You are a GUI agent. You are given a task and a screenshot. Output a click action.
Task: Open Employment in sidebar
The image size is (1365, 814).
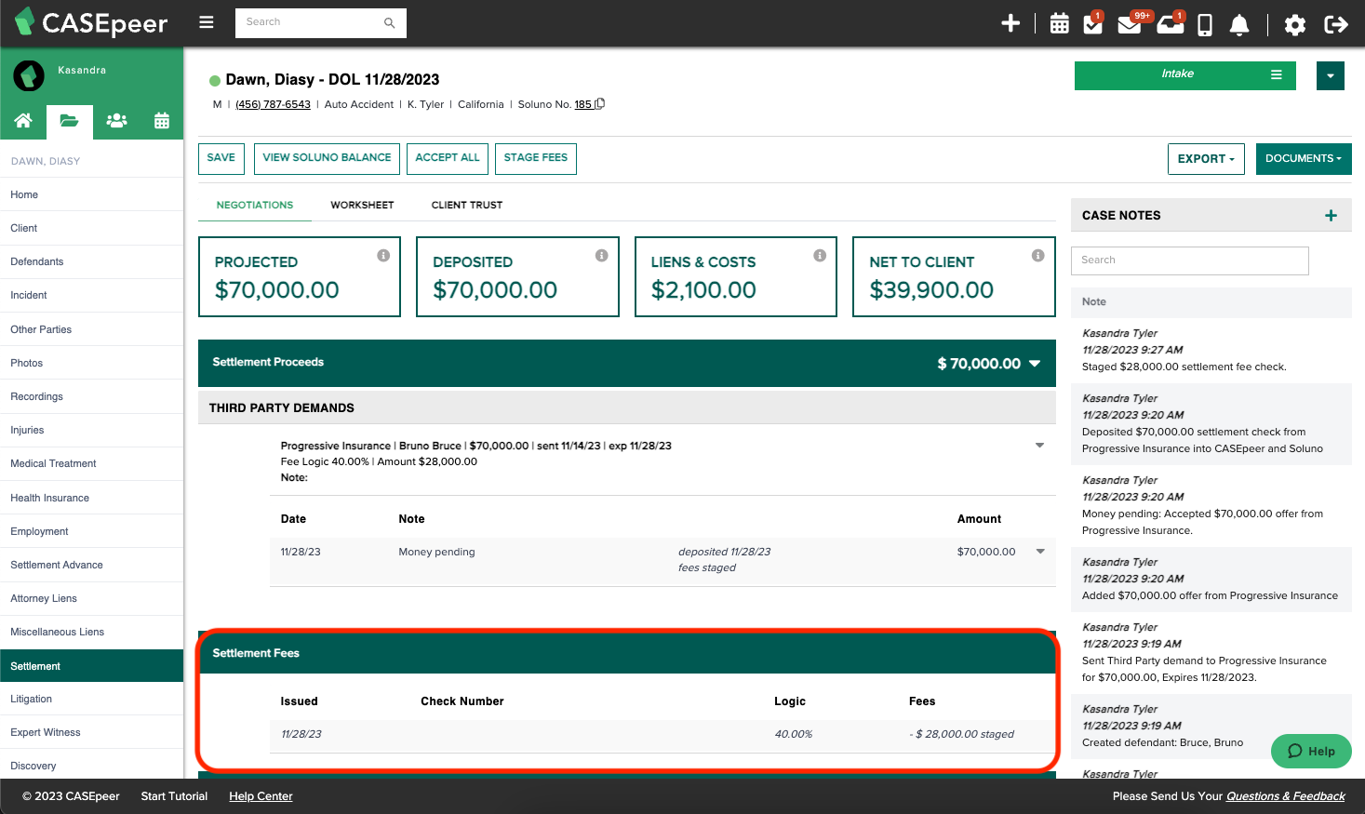(x=91, y=531)
